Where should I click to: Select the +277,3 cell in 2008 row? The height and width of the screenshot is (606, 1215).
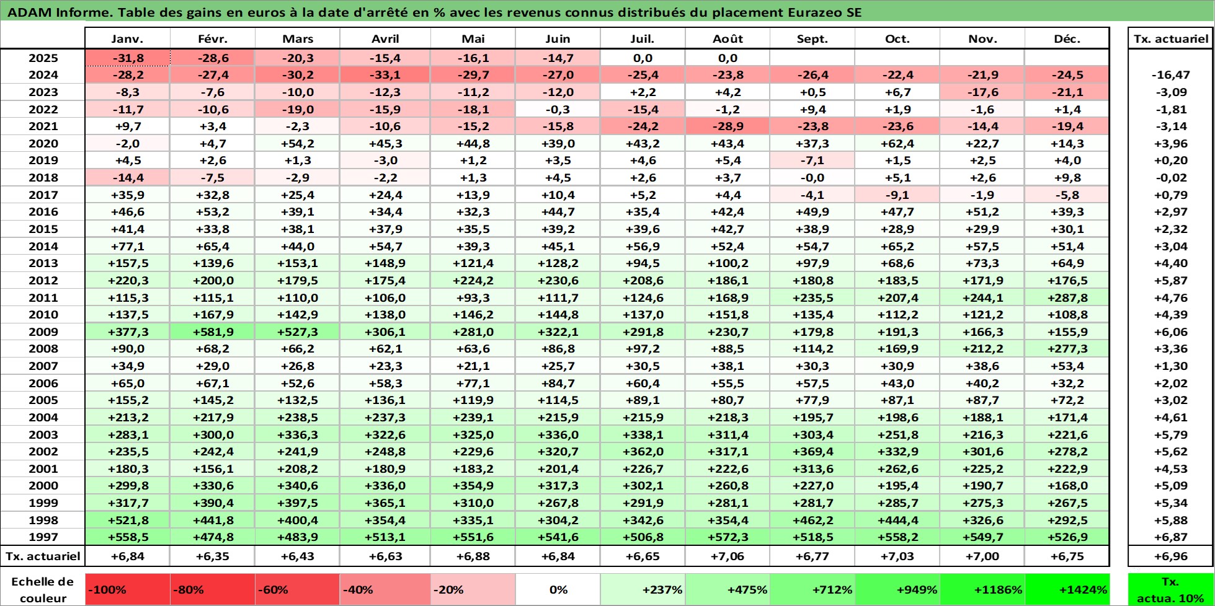tap(1067, 349)
